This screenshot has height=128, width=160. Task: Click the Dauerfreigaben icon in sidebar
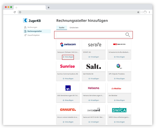click(25, 35)
